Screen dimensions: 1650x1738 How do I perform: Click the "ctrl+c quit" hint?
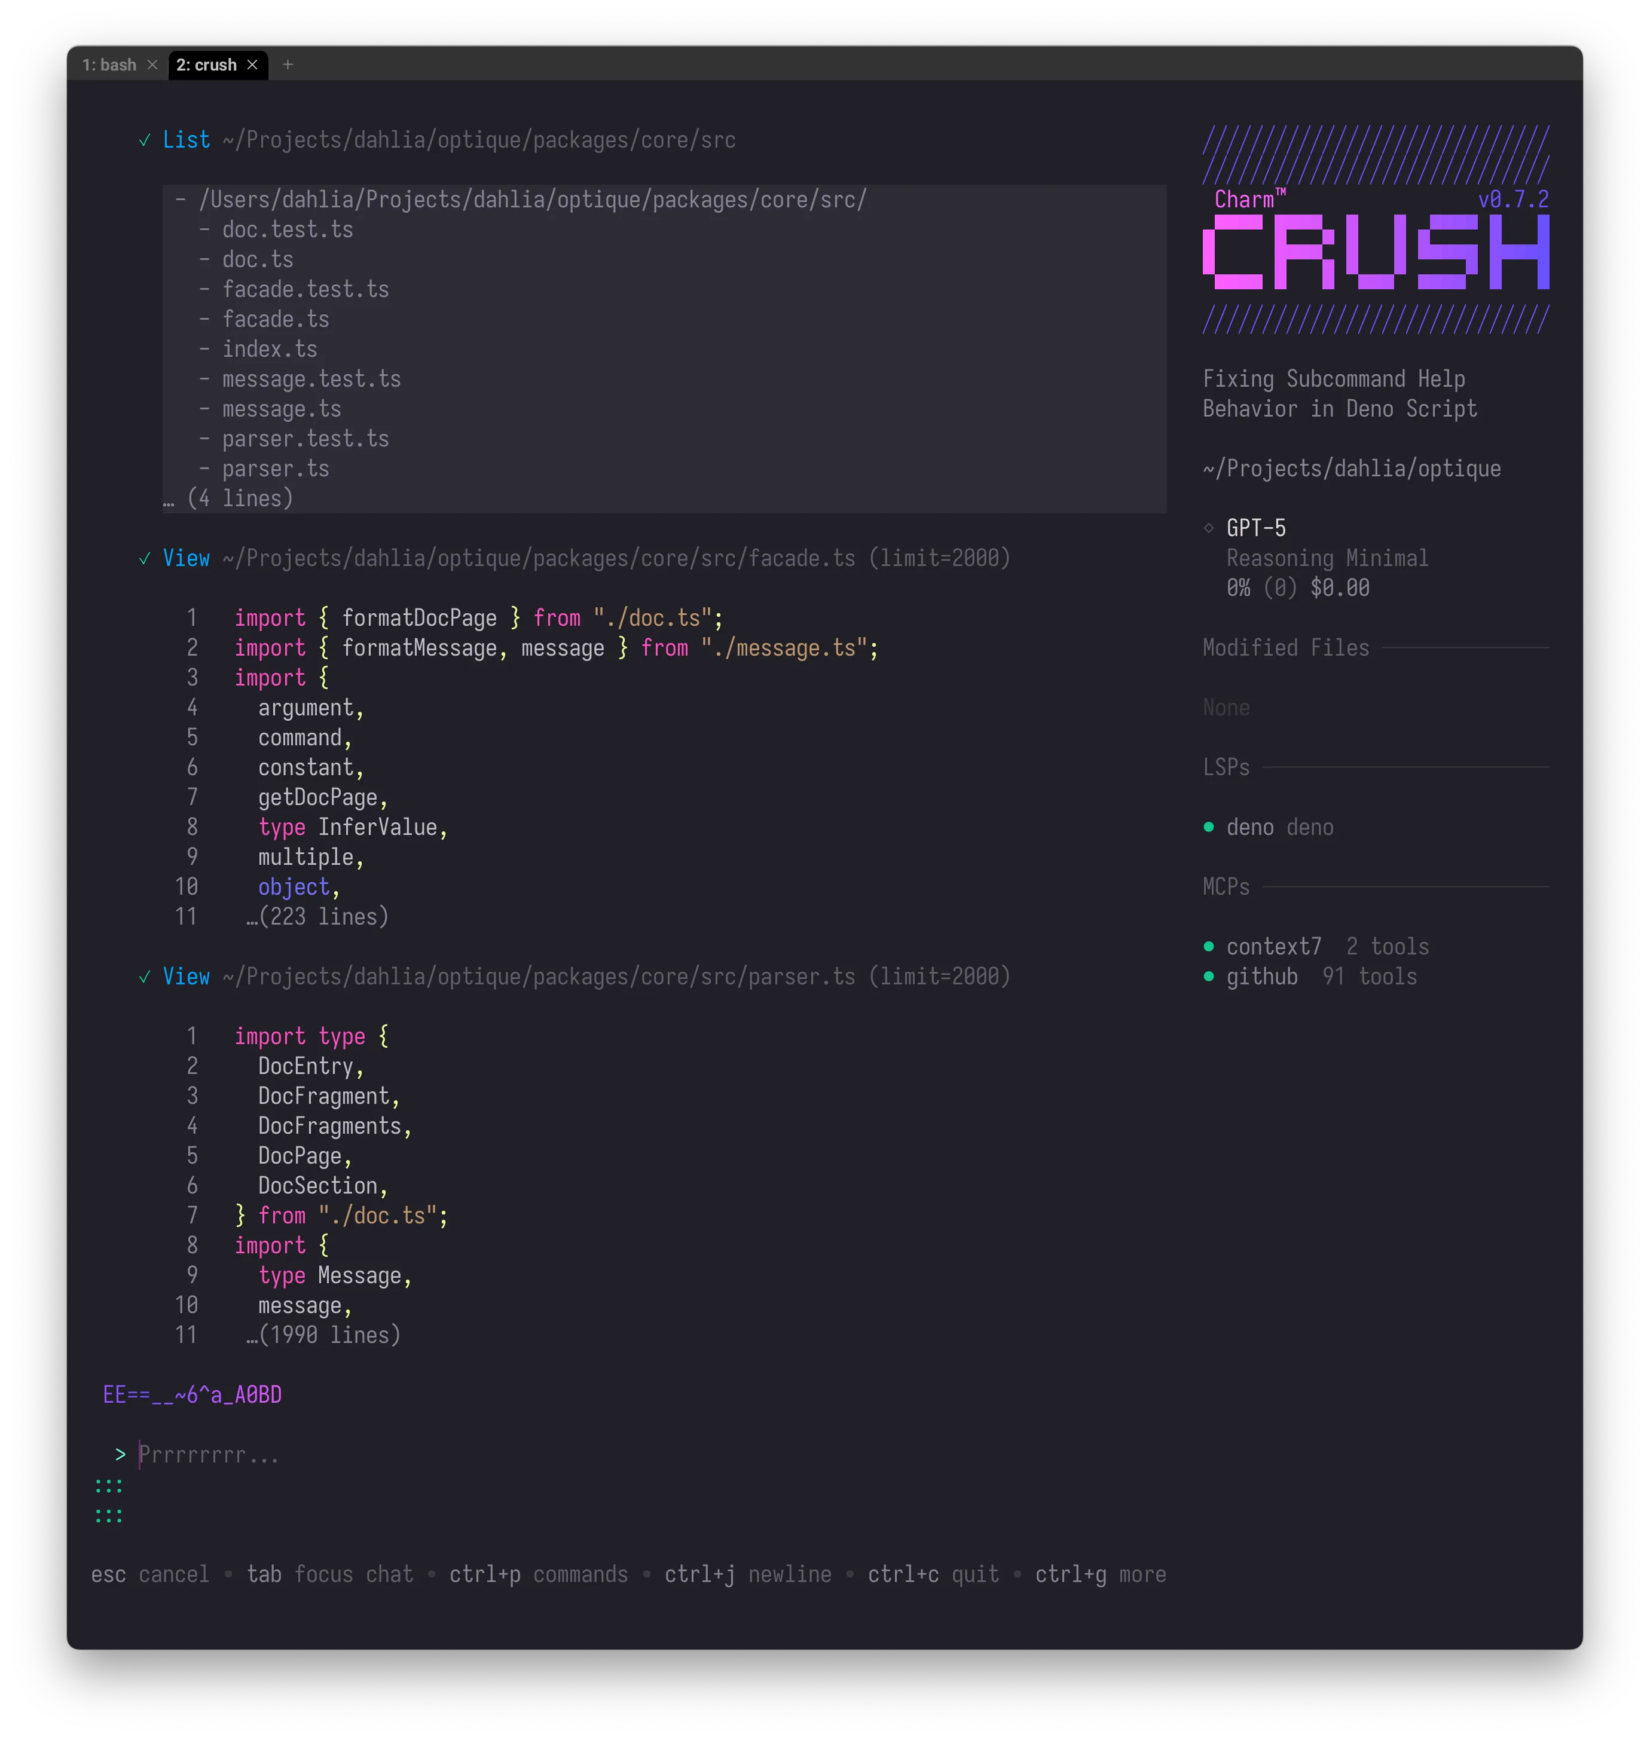click(933, 1574)
